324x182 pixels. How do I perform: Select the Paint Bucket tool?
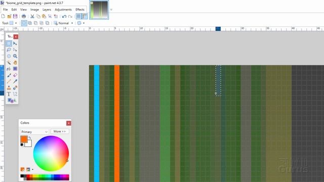click(x=9, y=69)
